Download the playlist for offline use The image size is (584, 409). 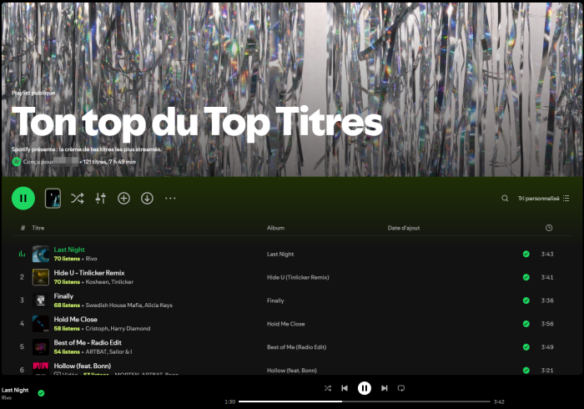click(147, 198)
